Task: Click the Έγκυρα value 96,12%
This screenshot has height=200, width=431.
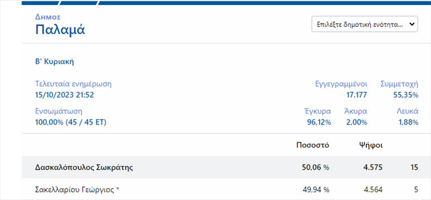Action: click(x=319, y=122)
